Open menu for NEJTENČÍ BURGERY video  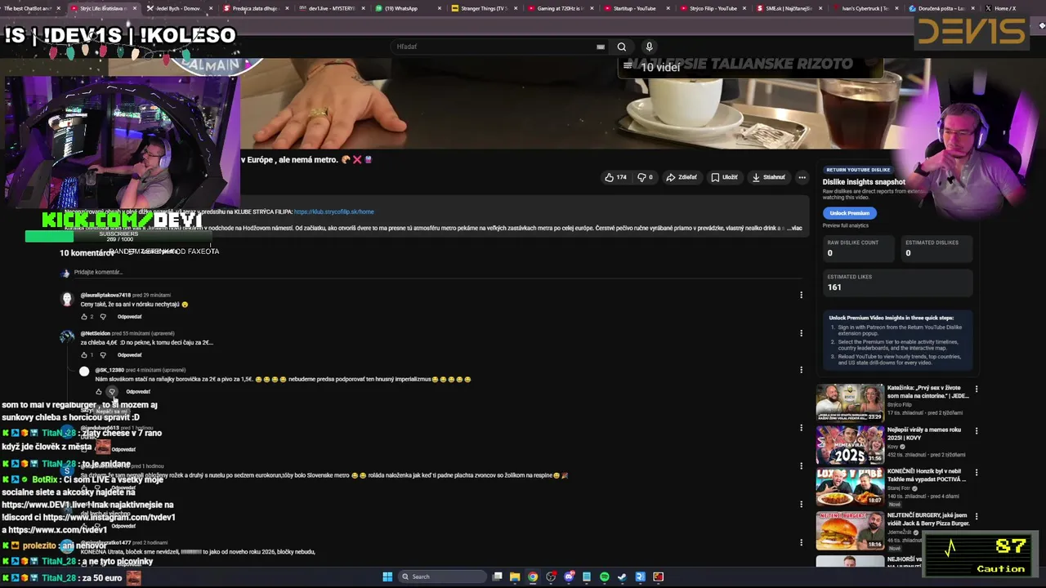pos(976,517)
